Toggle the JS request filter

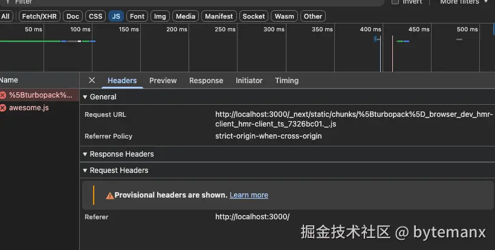[x=116, y=16]
